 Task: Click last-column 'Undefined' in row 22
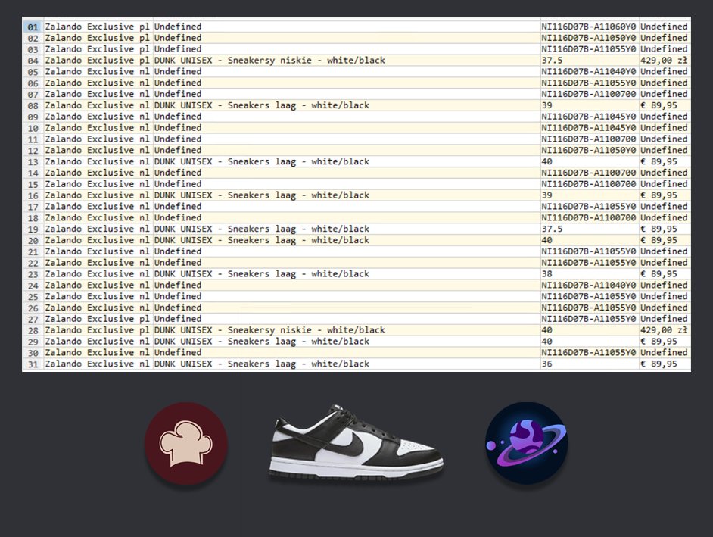664,263
